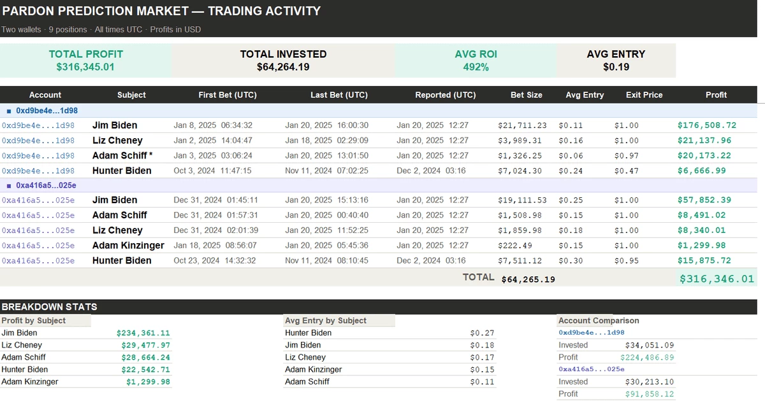Click the Avg Entry $0.19 summary card
This screenshot has height=401, width=765.
[616, 60]
